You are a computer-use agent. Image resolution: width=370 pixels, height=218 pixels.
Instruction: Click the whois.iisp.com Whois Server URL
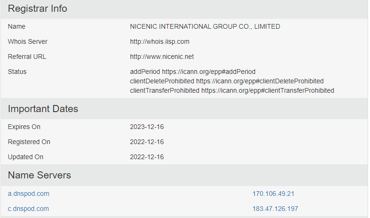[160, 41]
